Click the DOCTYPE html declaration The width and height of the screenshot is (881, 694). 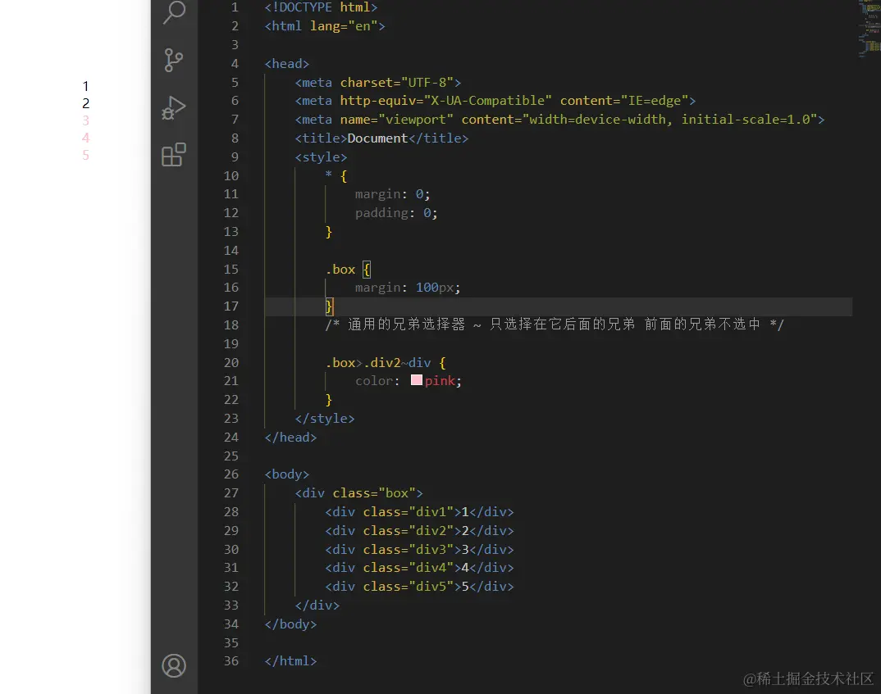(x=321, y=7)
